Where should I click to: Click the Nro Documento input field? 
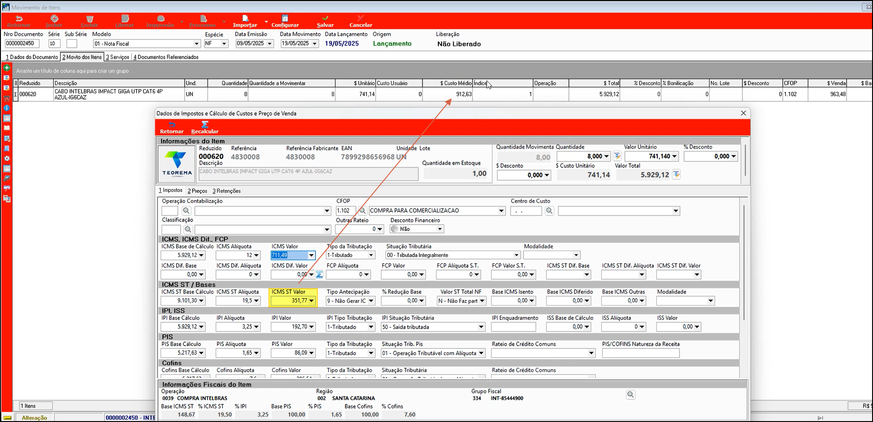pyautogui.click(x=22, y=44)
